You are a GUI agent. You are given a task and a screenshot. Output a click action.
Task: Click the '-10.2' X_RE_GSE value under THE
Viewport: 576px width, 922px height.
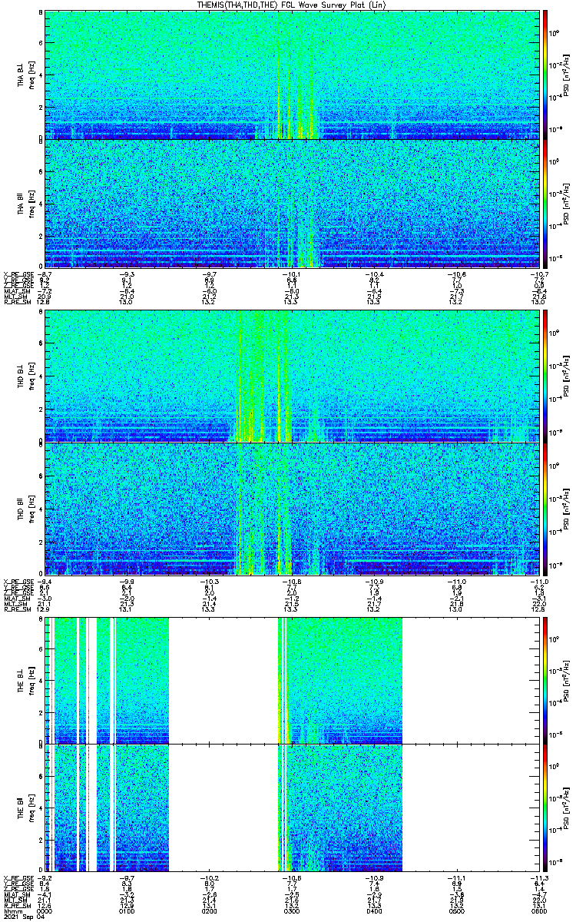pos(210,877)
